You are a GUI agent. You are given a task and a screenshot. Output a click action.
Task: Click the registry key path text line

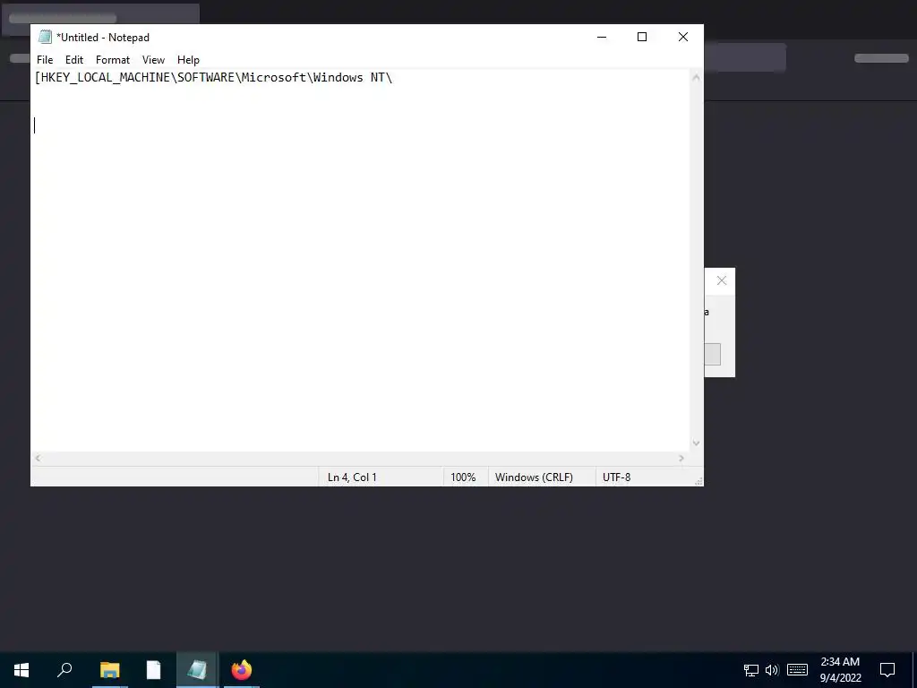pos(213,77)
